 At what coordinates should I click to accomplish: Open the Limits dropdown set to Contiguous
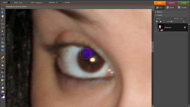pyautogui.click(x=41, y=3)
